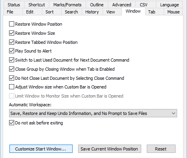Disable Play Sound to Alert
The image size is (187, 158).
click(x=11, y=51)
